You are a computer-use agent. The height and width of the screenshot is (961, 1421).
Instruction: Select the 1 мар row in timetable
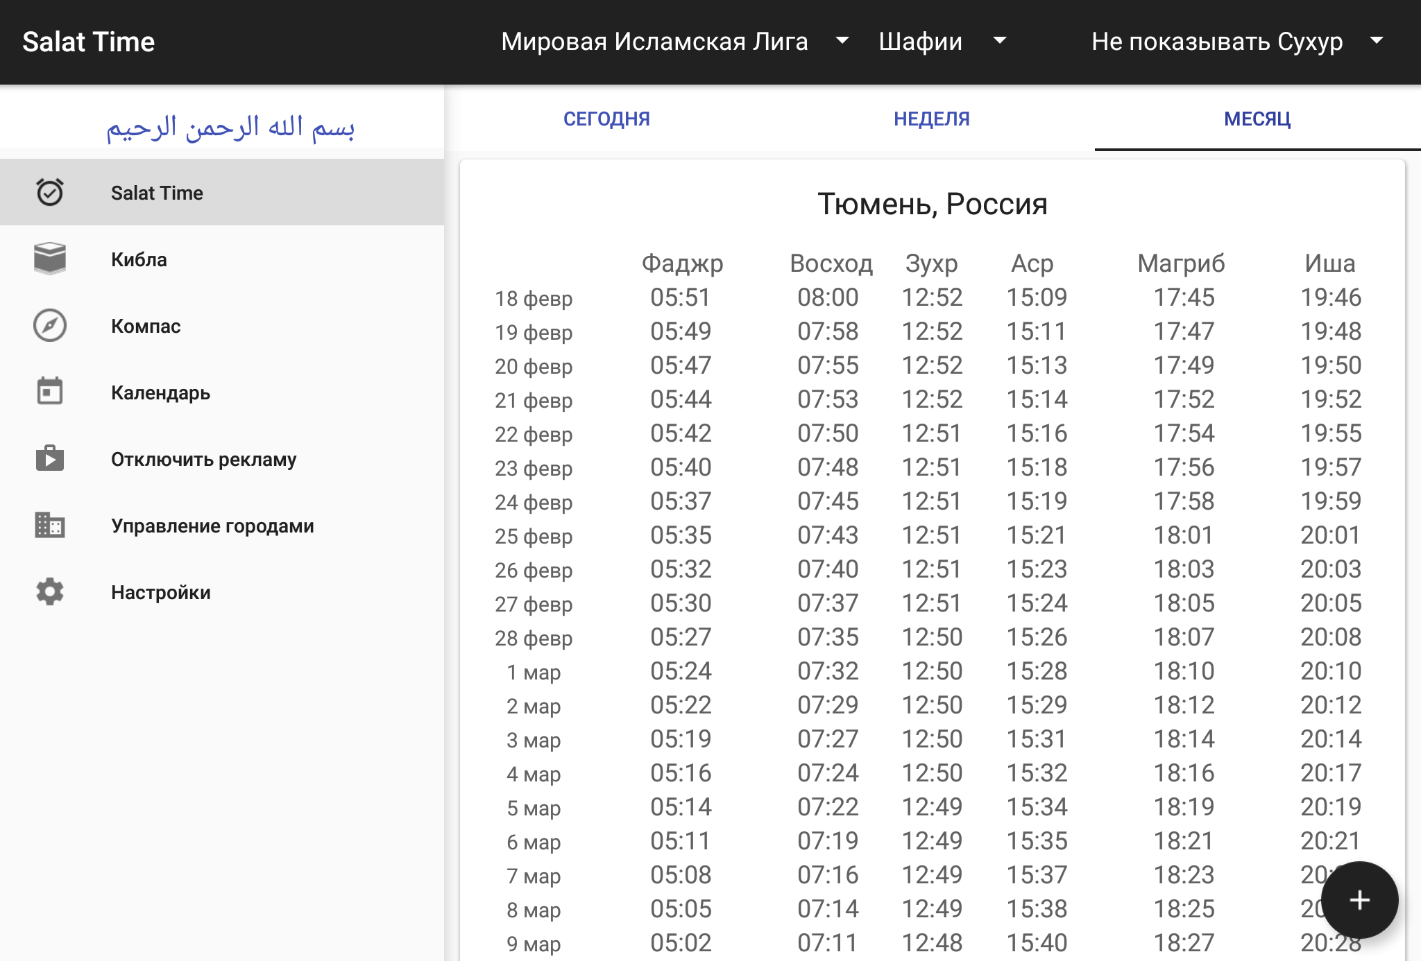coord(932,671)
